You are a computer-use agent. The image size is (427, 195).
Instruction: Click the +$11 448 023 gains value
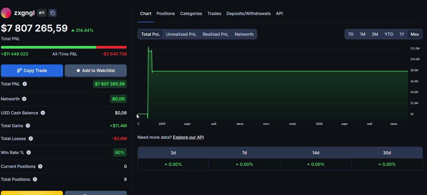[x=15, y=54]
